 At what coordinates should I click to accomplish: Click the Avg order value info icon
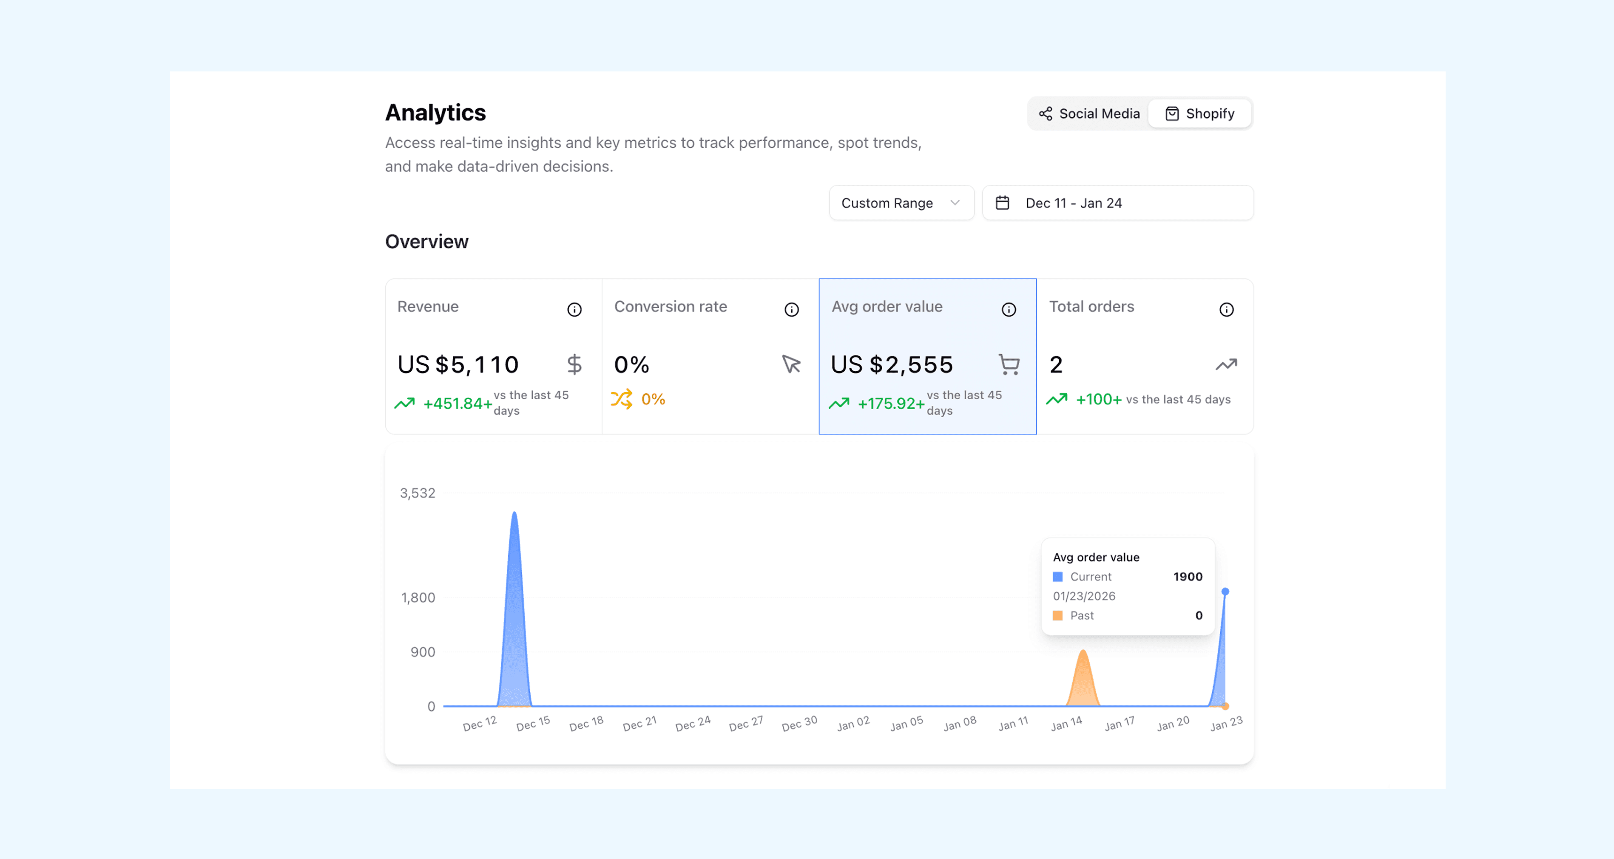click(1008, 310)
